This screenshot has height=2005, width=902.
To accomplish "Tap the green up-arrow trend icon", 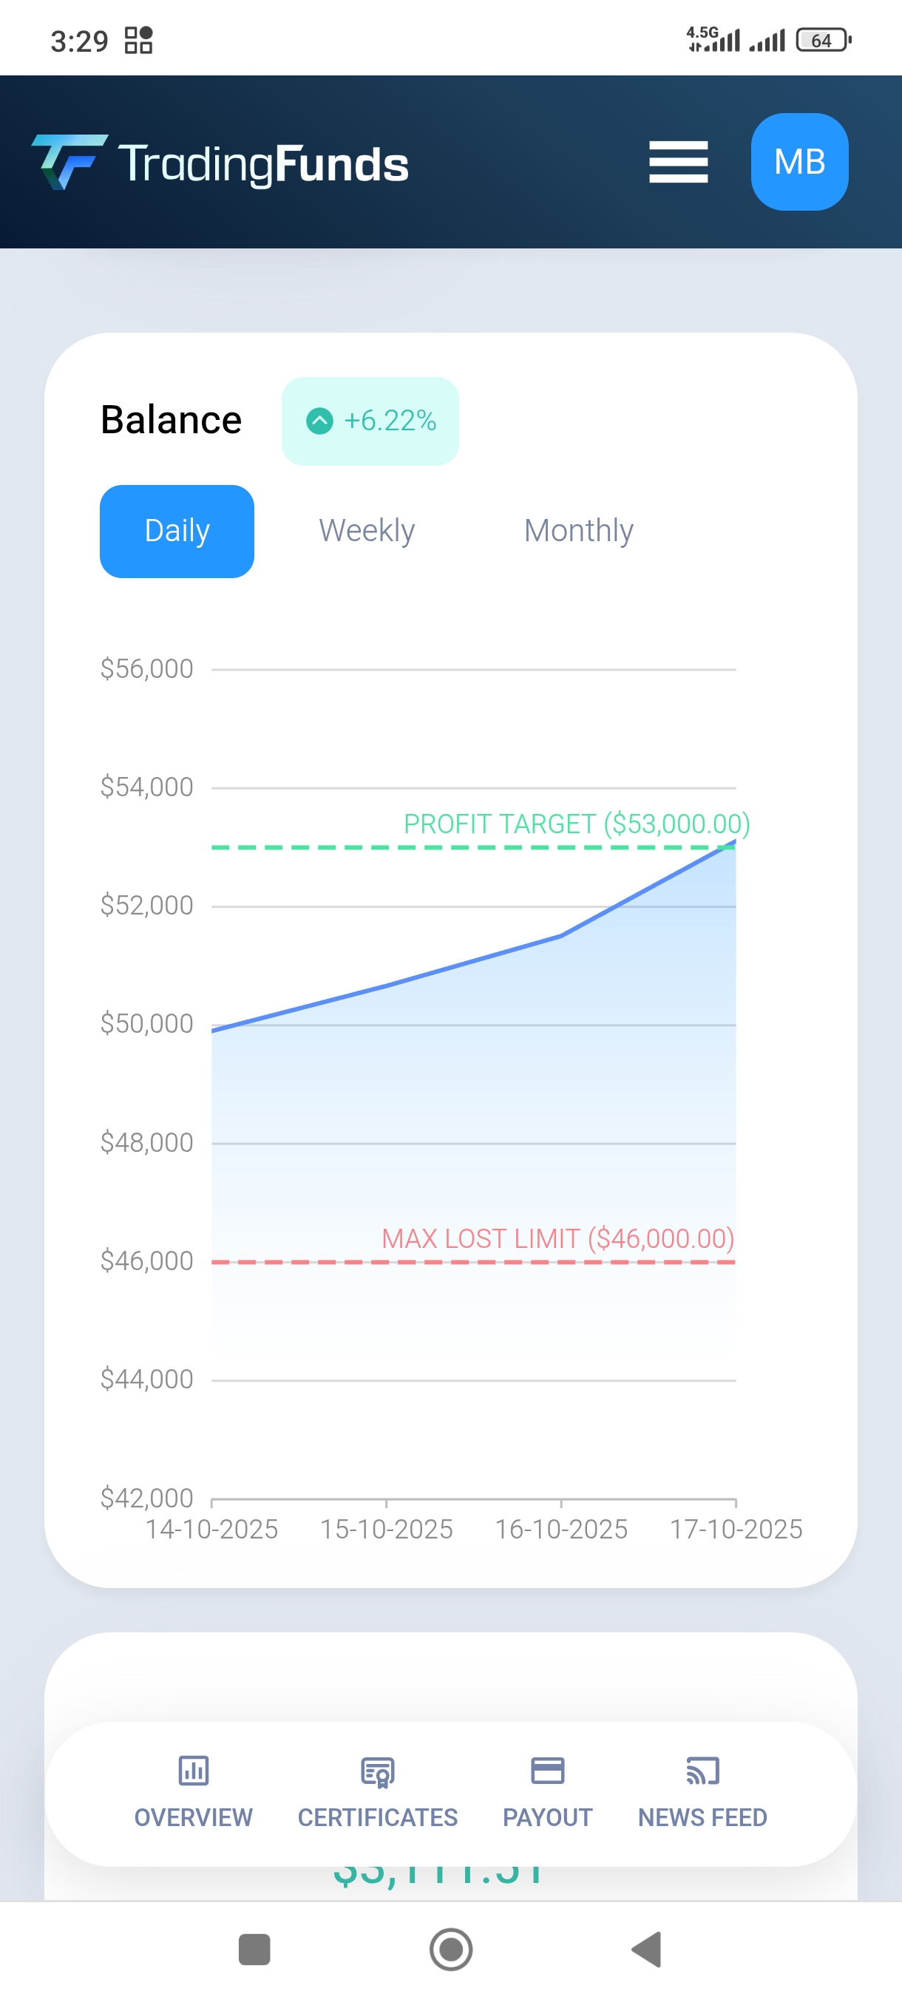I will point(319,421).
